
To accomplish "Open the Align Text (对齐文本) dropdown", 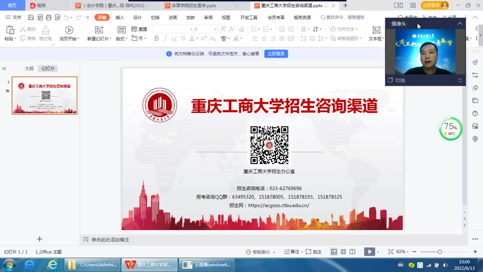I will (x=344, y=29).
